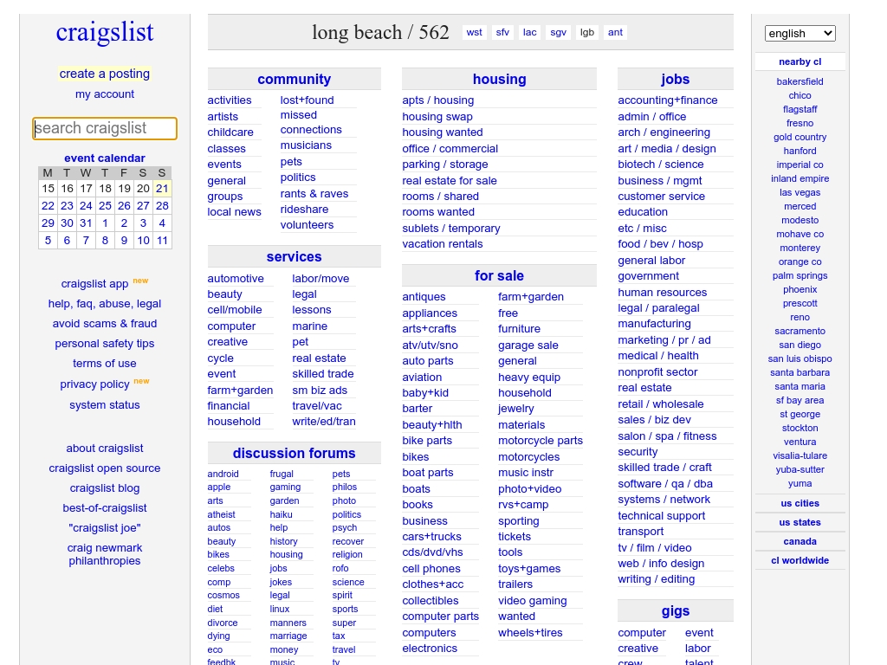Image resolution: width=887 pixels, height=665 pixels.
Task: Browse rants & raves
Action: 314,193
